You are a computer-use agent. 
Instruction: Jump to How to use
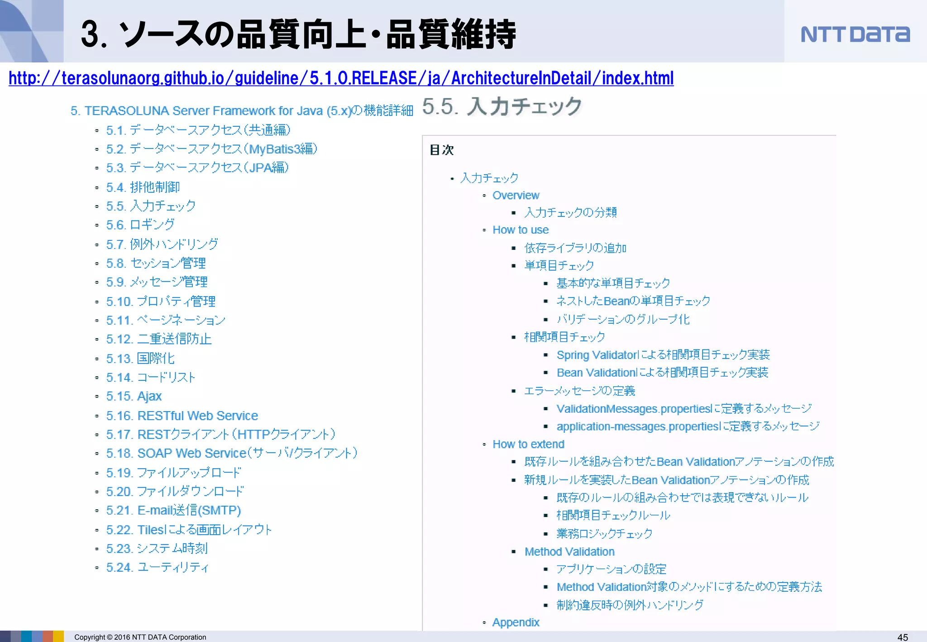[x=521, y=230]
